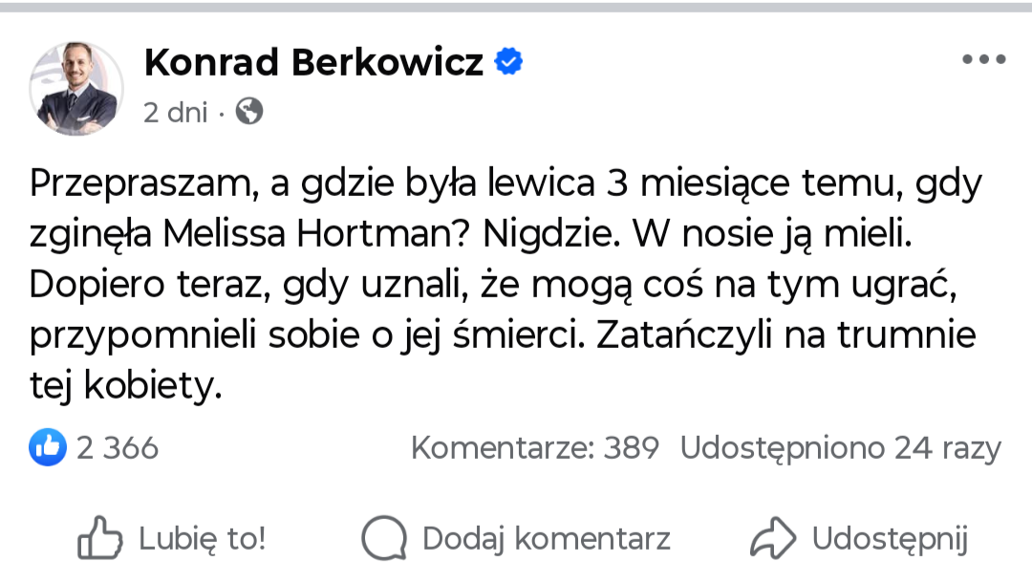The image size is (1032, 583).
Task: Tap the "Lubię to!" label
Action: pyautogui.click(x=202, y=539)
